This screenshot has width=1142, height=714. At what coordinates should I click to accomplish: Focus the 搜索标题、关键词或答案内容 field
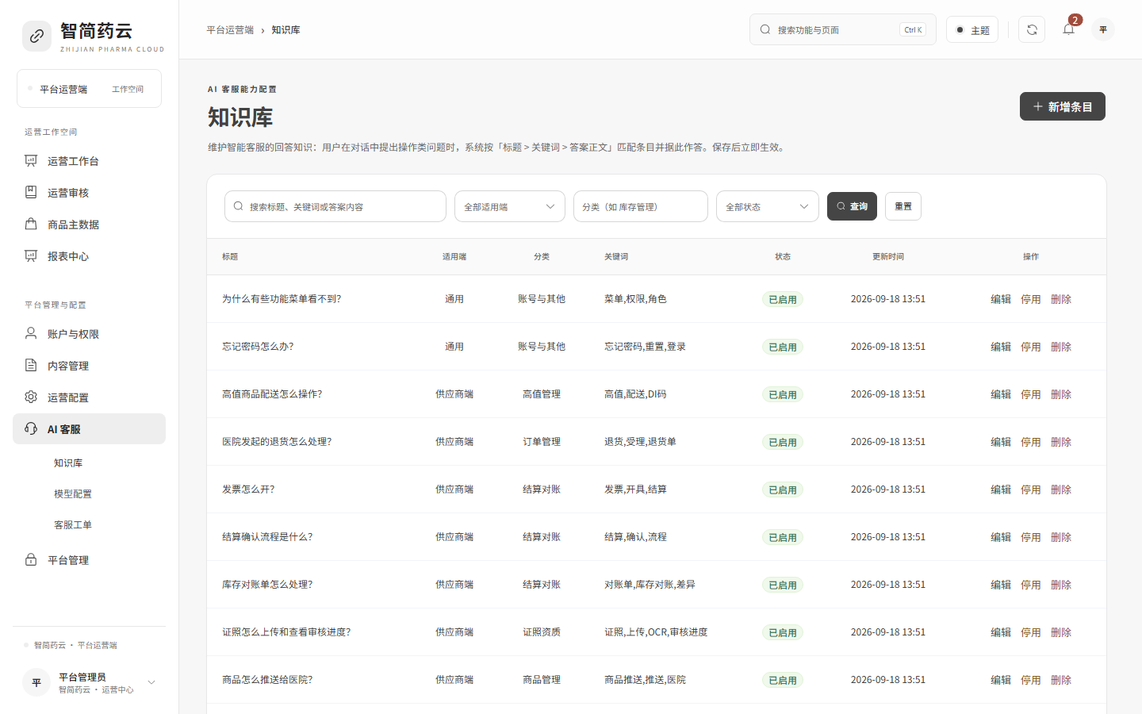tap(335, 206)
